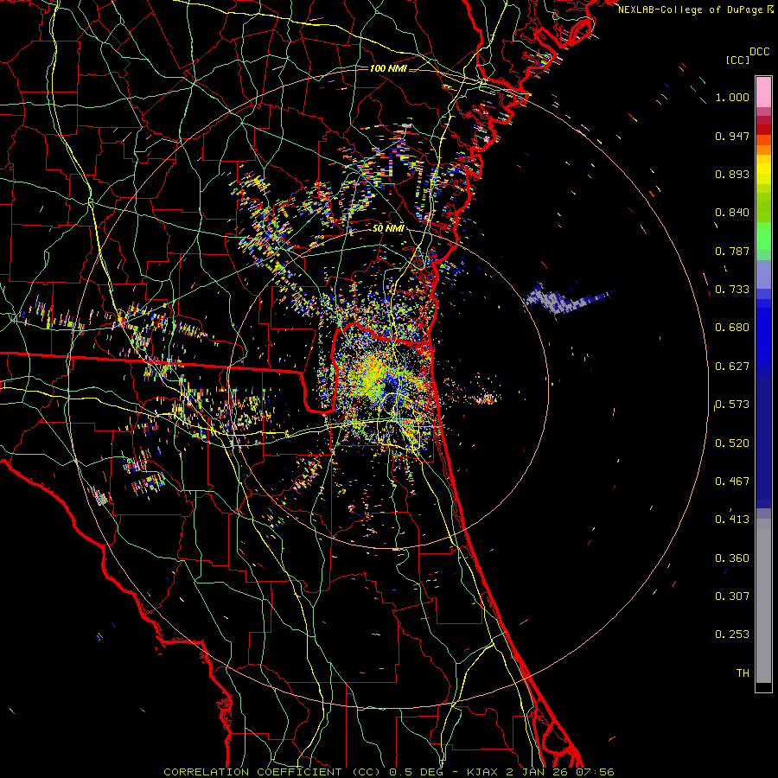The image size is (778, 778).
Task: Click the 0.893 scale value
Action: click(732, 174)
